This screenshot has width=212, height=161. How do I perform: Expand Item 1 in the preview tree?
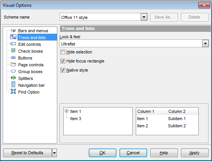coord(66,111)
